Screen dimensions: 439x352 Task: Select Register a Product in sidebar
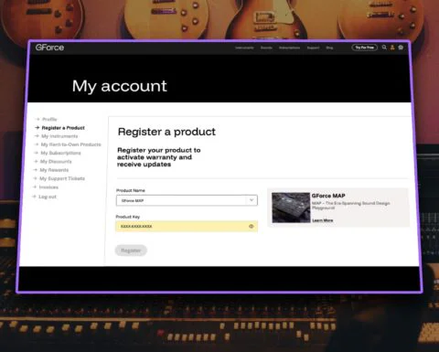(63, 128)
